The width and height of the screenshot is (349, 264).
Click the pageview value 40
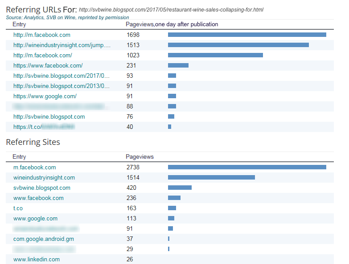point(130,127)
